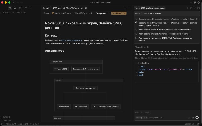Toggle the in-progress 'Создать index.html' to-do

136,23
